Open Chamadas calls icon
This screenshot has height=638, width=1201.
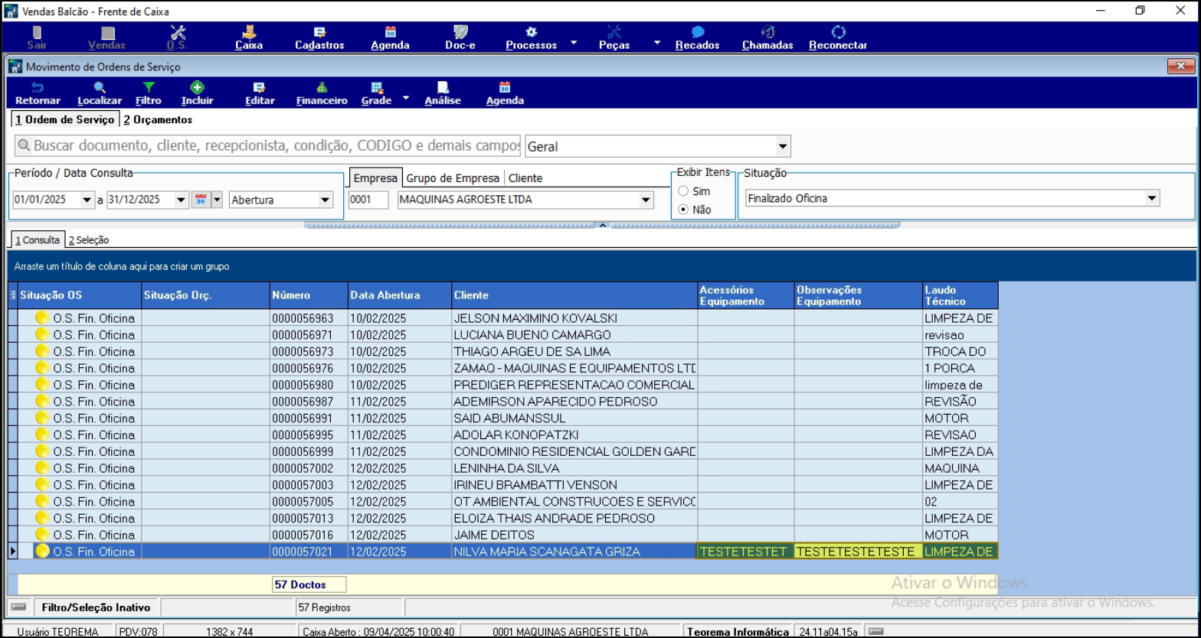pyautogui.click(x=767, y=32)
